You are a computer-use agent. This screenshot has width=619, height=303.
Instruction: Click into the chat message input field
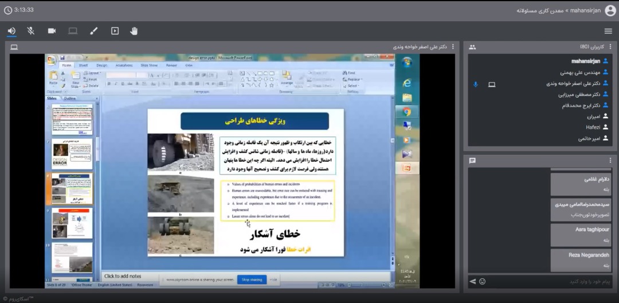[x=544, y=281]
